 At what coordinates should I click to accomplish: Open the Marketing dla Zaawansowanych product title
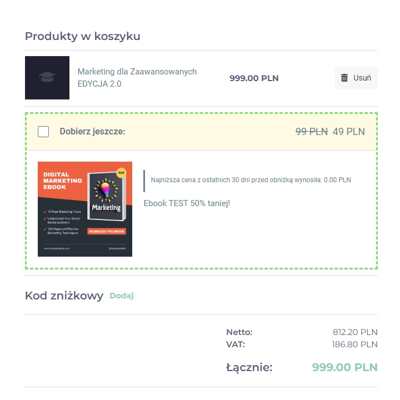click(137, 78)
